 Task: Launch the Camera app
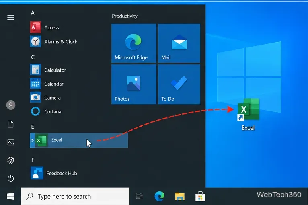(x=45, y=98)
